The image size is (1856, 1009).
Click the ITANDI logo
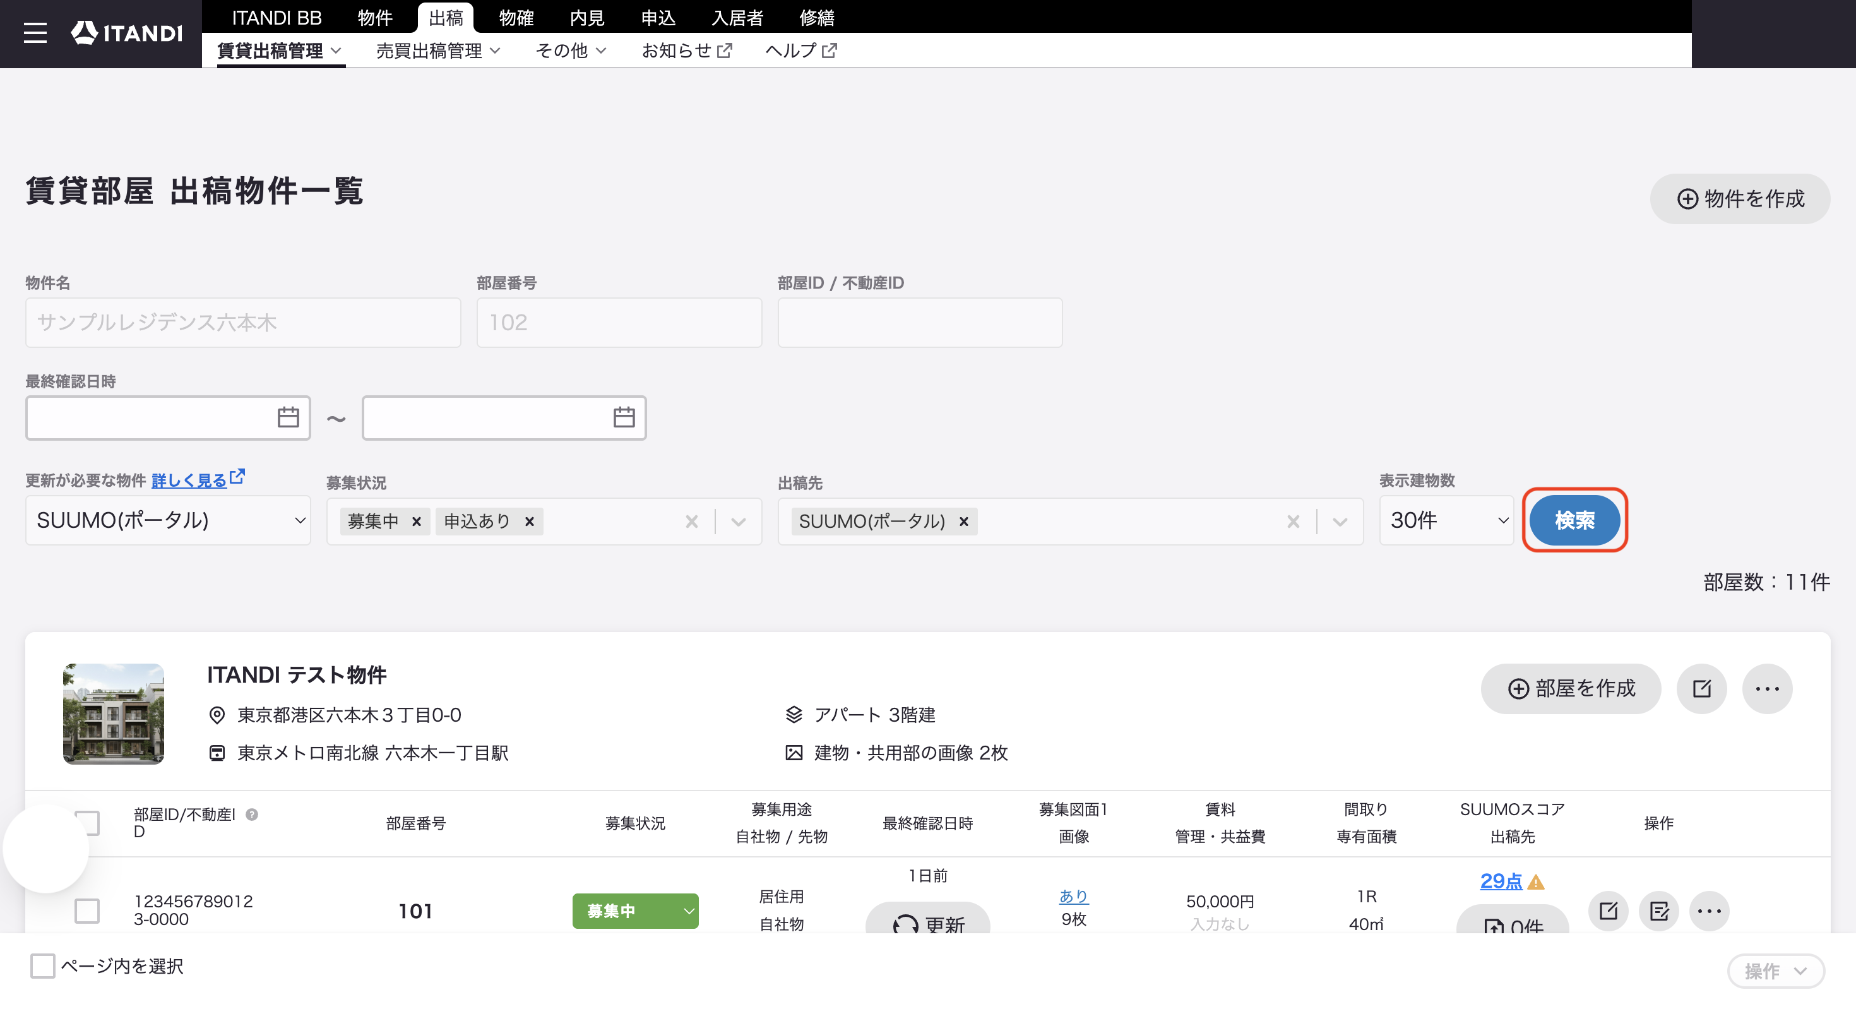tap(127, 33)
